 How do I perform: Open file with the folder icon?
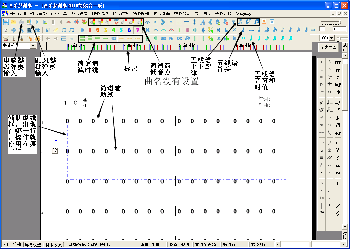tap(14, 22)
